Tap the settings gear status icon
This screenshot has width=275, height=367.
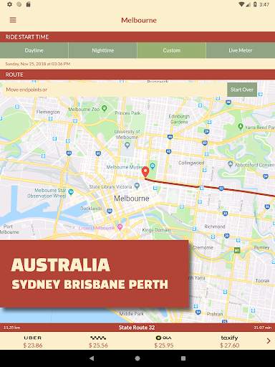[9, 4]
